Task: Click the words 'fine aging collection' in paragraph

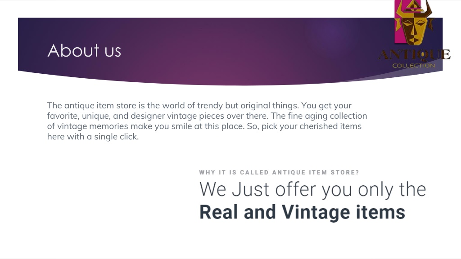Action: point(327,116)
